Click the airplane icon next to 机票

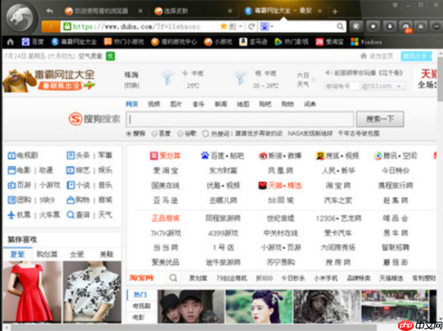tap(11, 215)
